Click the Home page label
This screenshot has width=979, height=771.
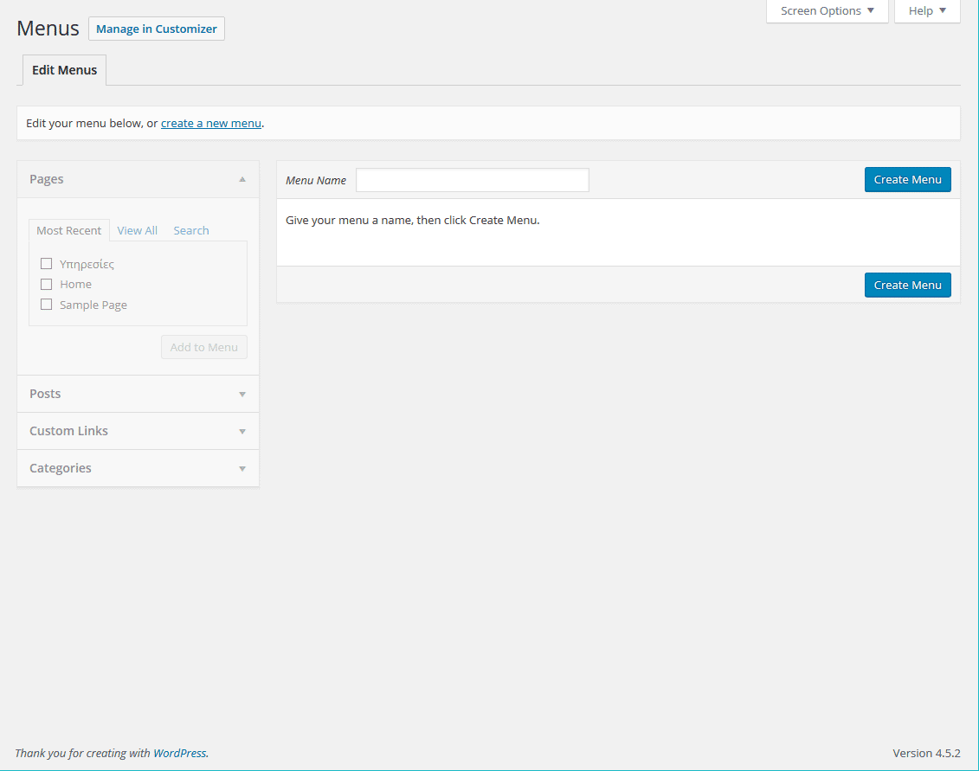click(x=75, y=284)
